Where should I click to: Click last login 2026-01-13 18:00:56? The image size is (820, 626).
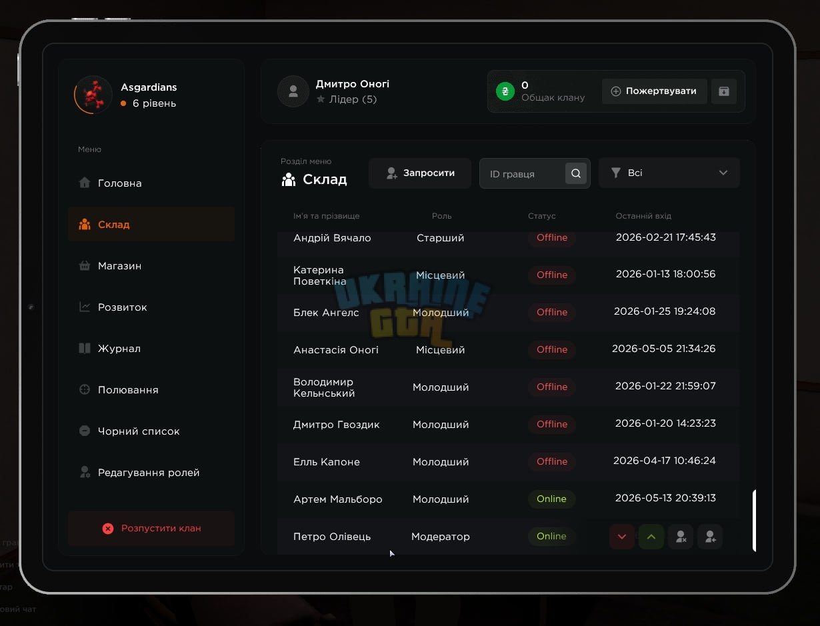(666, 274)
